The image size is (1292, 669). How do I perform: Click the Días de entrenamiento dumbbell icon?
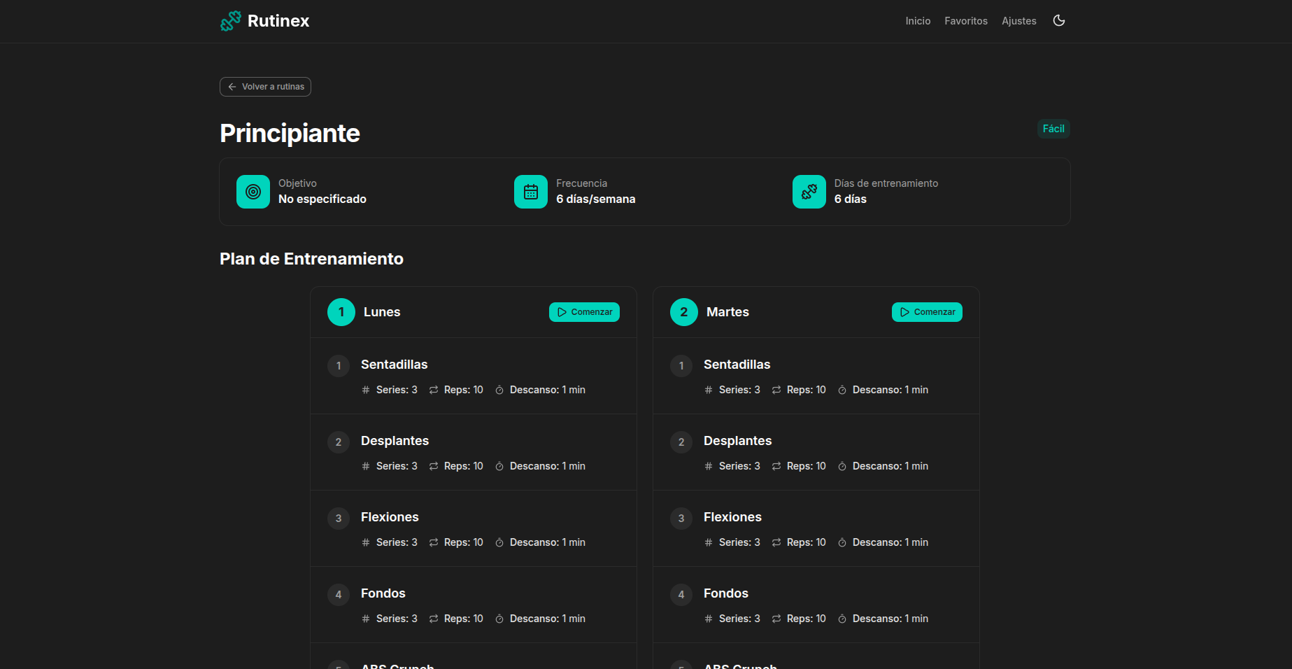click(x=809, y=192)
